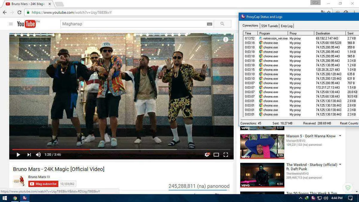Open the TheWeekndVEVO channel name

[298, 174]
